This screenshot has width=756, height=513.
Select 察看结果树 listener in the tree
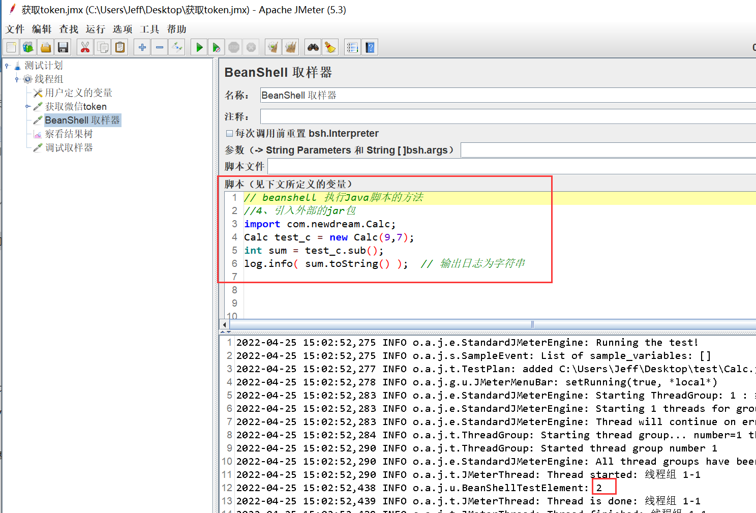pos(69,134)
